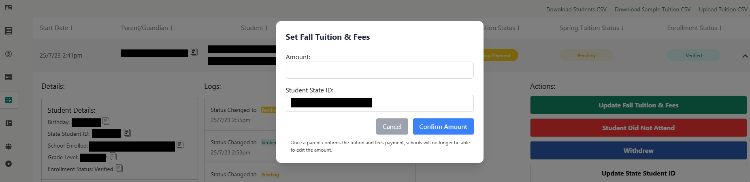Open the list view icon in sidebar
Screen dimensions: 750x182
9,31
